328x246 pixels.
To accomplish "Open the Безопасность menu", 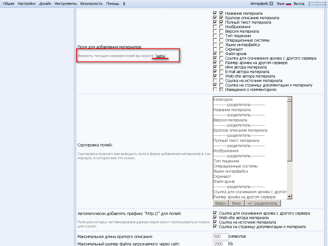I will [91, 4].
